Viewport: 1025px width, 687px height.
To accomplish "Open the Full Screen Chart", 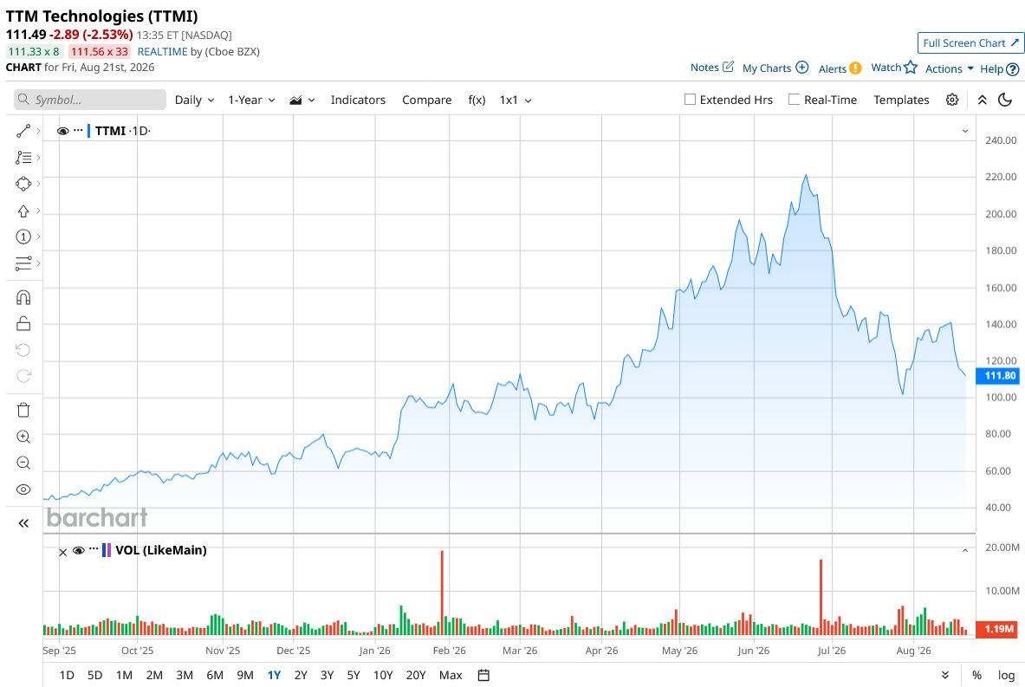I will coord(970,42).
